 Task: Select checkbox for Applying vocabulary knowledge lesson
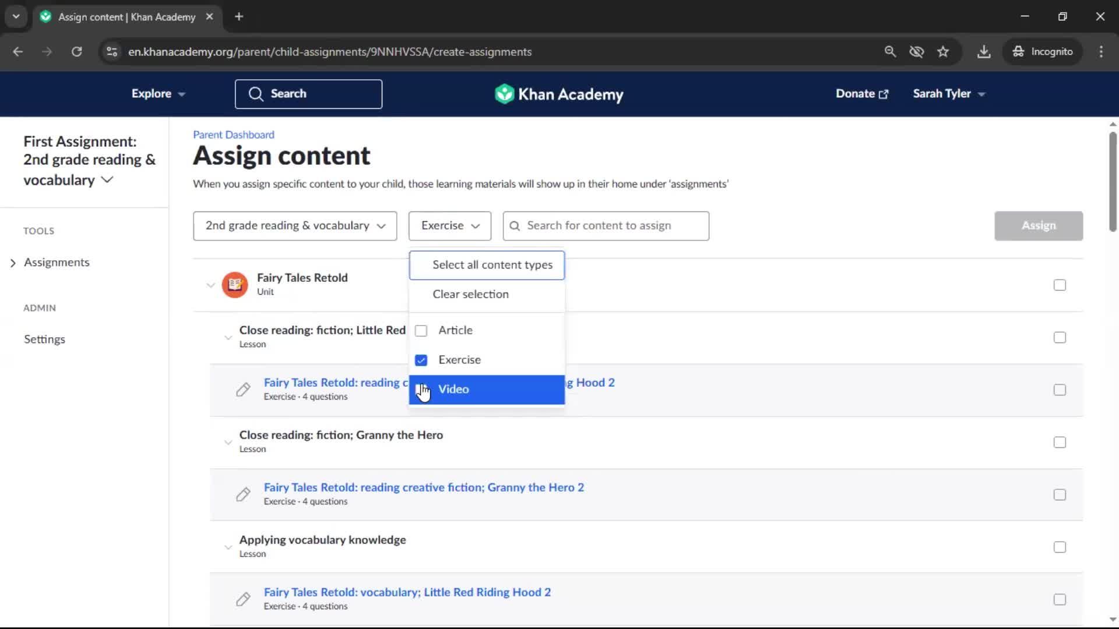(1060, 547)
